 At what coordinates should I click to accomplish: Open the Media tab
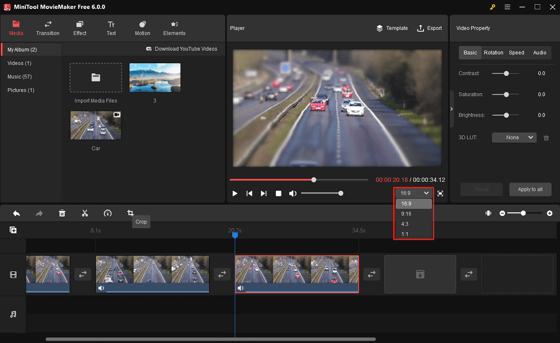(16, 28)
